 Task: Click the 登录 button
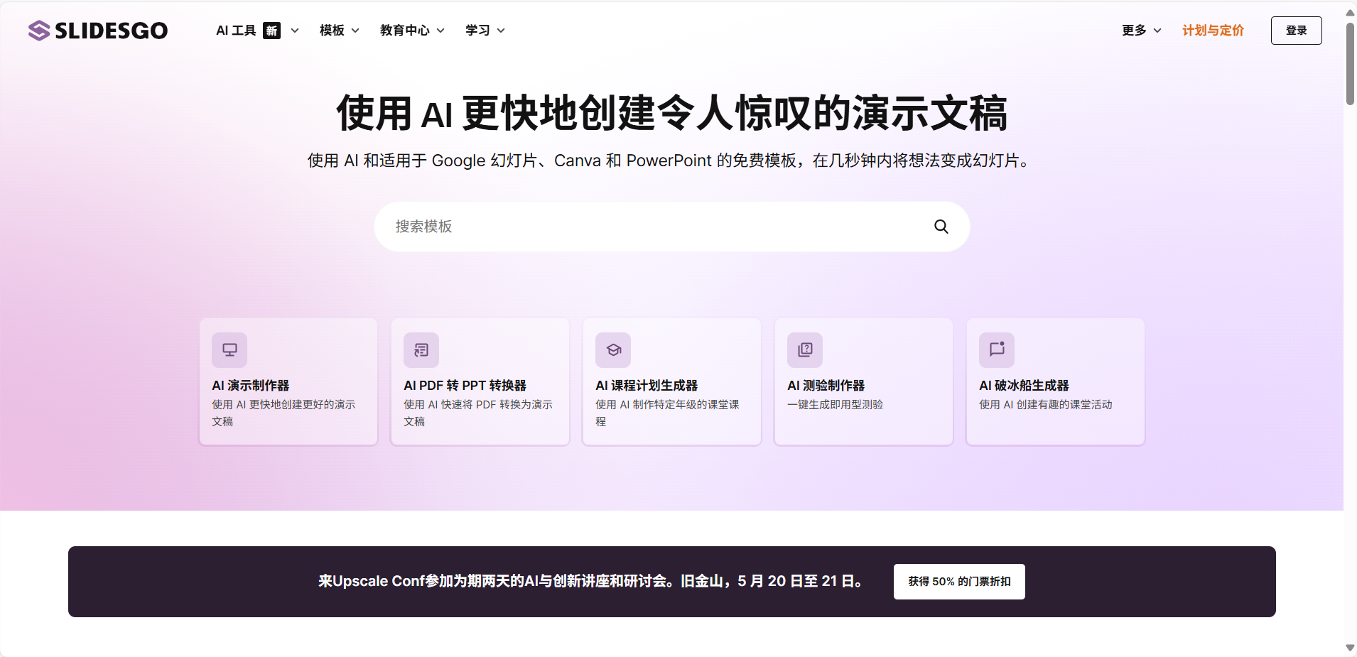click(1296, 31)
